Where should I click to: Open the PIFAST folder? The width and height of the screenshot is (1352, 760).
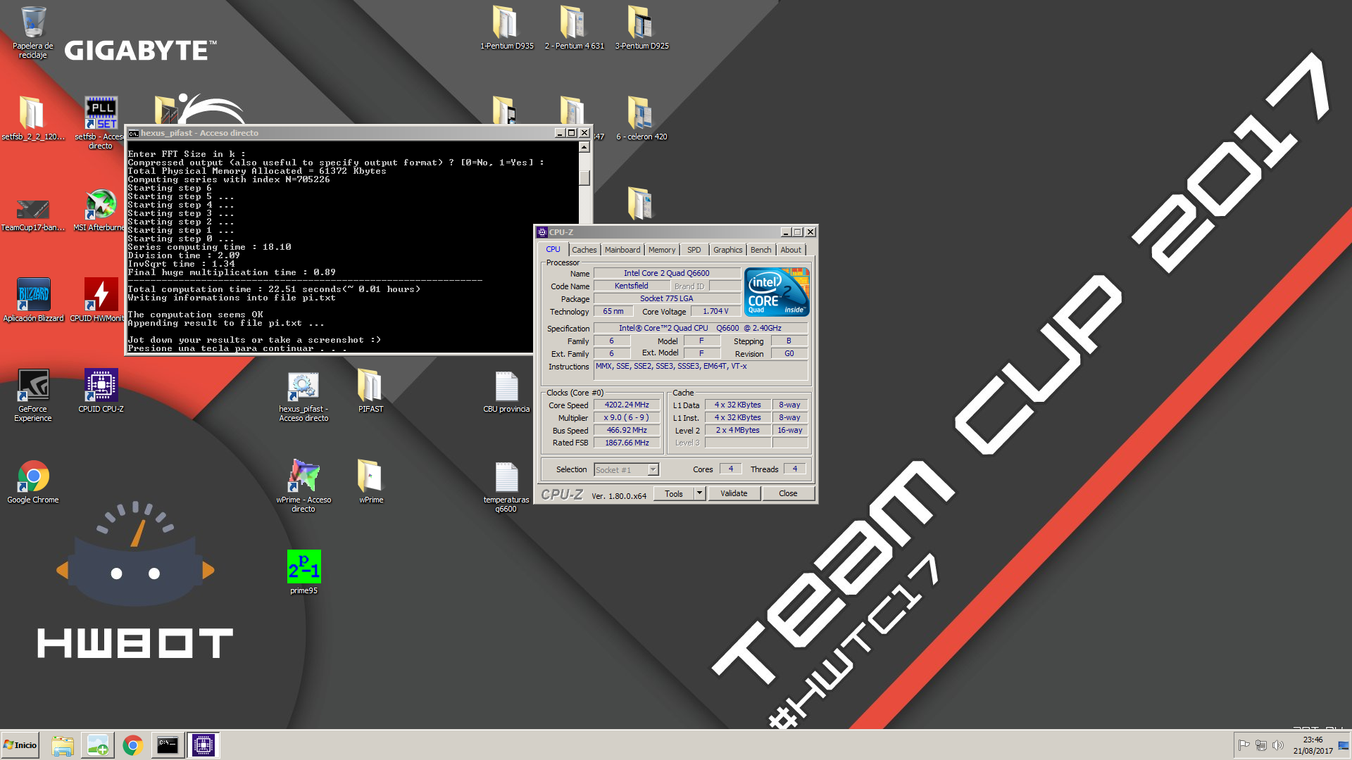[370, 391]
